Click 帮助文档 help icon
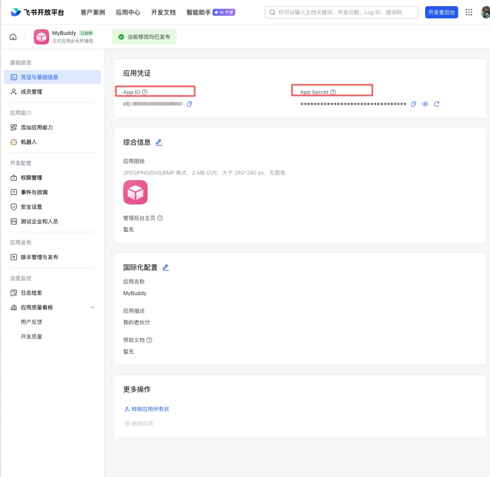Screen dimensions: 490x477 pos(150,340)
